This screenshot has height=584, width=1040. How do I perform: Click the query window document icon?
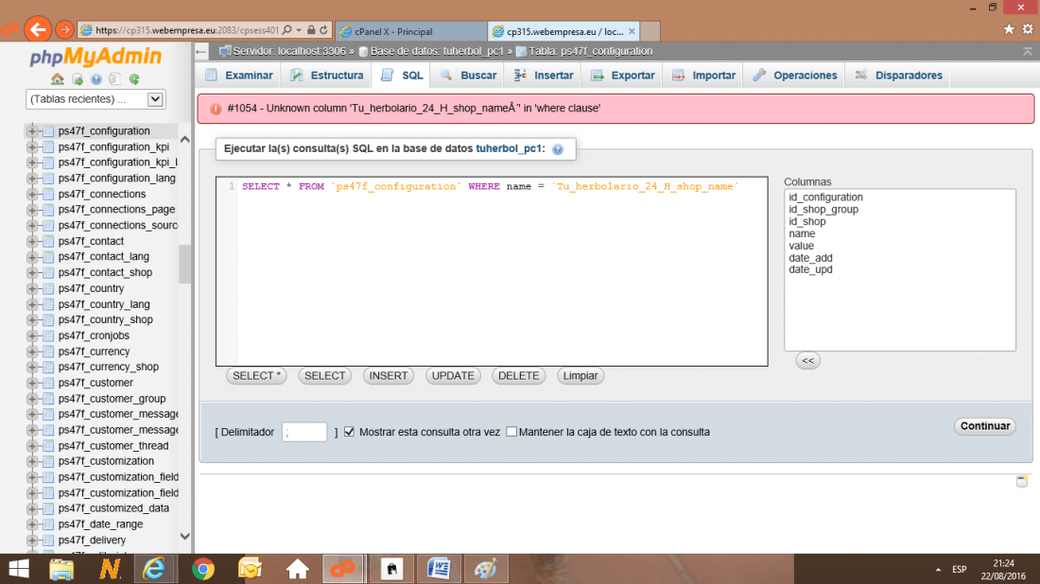tap(114, 79)
